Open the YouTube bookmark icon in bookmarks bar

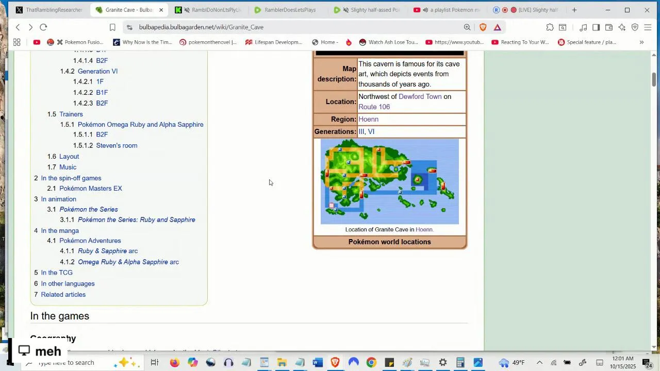click(x=37, y=42)
